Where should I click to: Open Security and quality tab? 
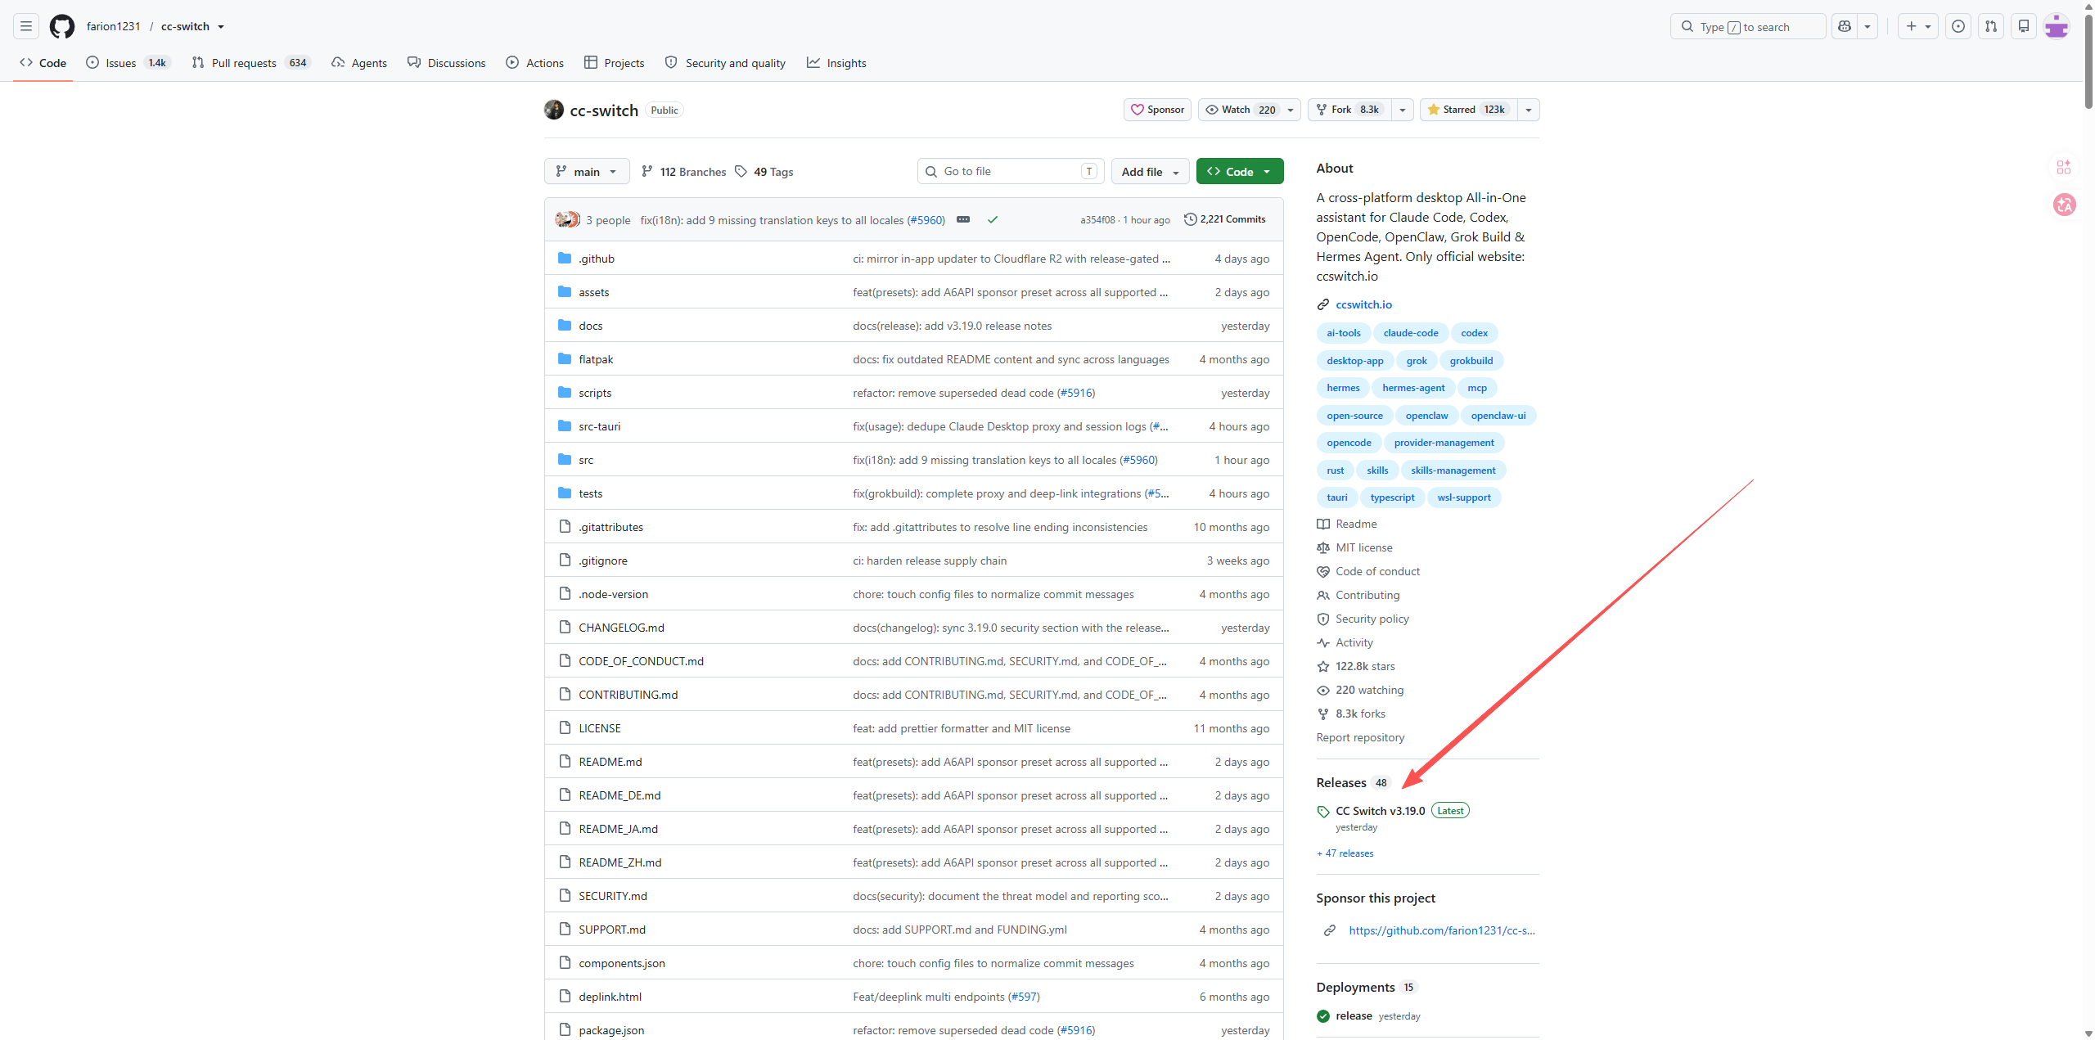[x=726, y=63]
